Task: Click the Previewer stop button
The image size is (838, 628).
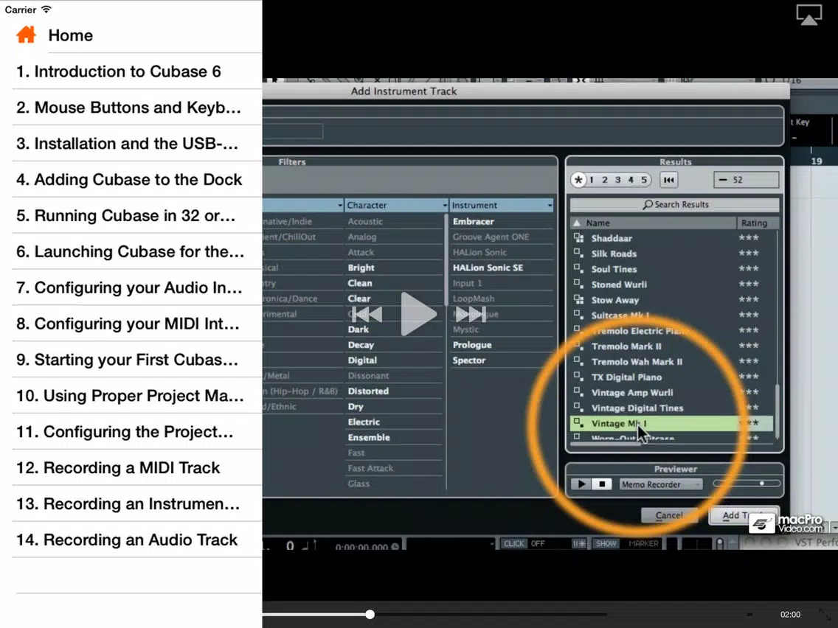Action: point(602,484)
